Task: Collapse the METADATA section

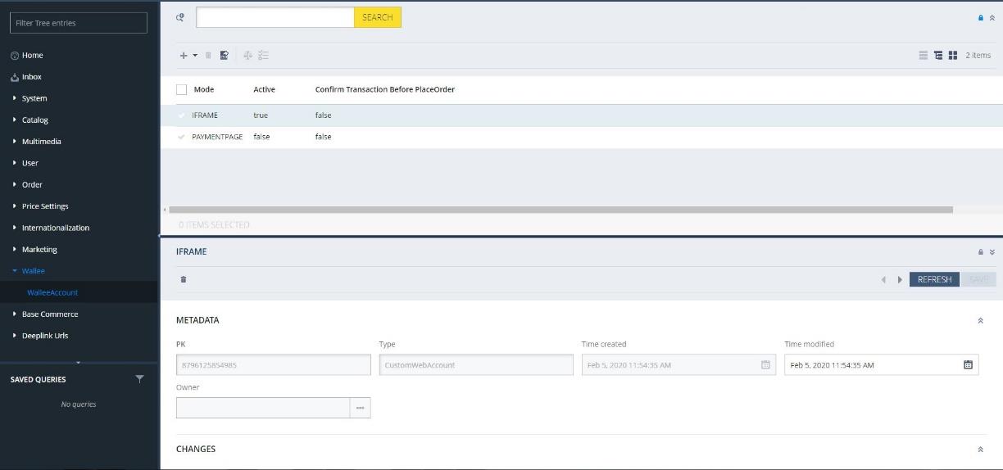Action: click(980, 321)
